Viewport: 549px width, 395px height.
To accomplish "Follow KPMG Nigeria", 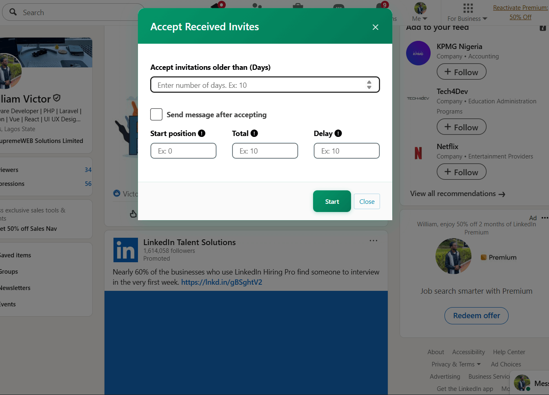I will coord(461,72).
